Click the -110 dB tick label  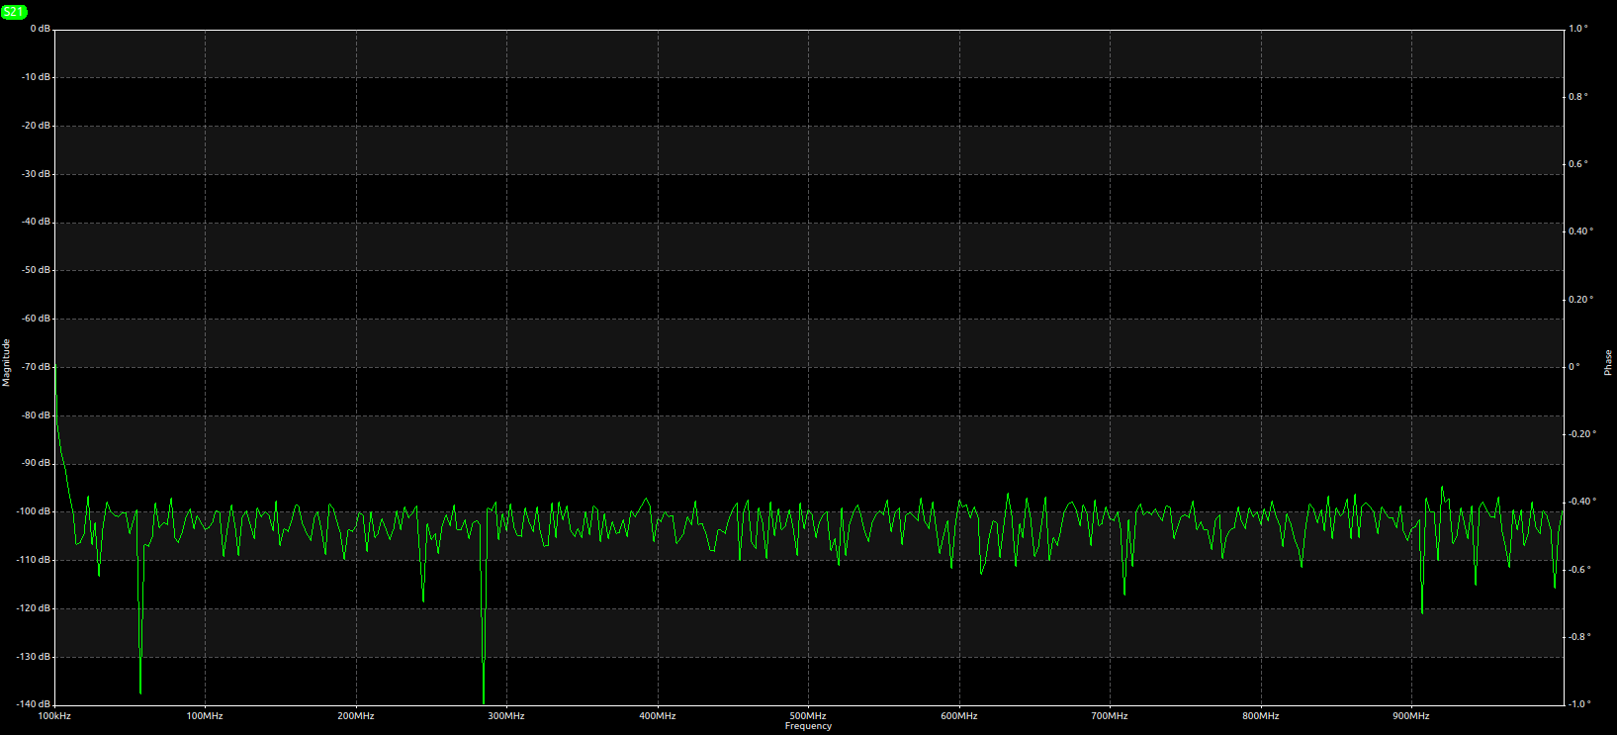(35, 560)
